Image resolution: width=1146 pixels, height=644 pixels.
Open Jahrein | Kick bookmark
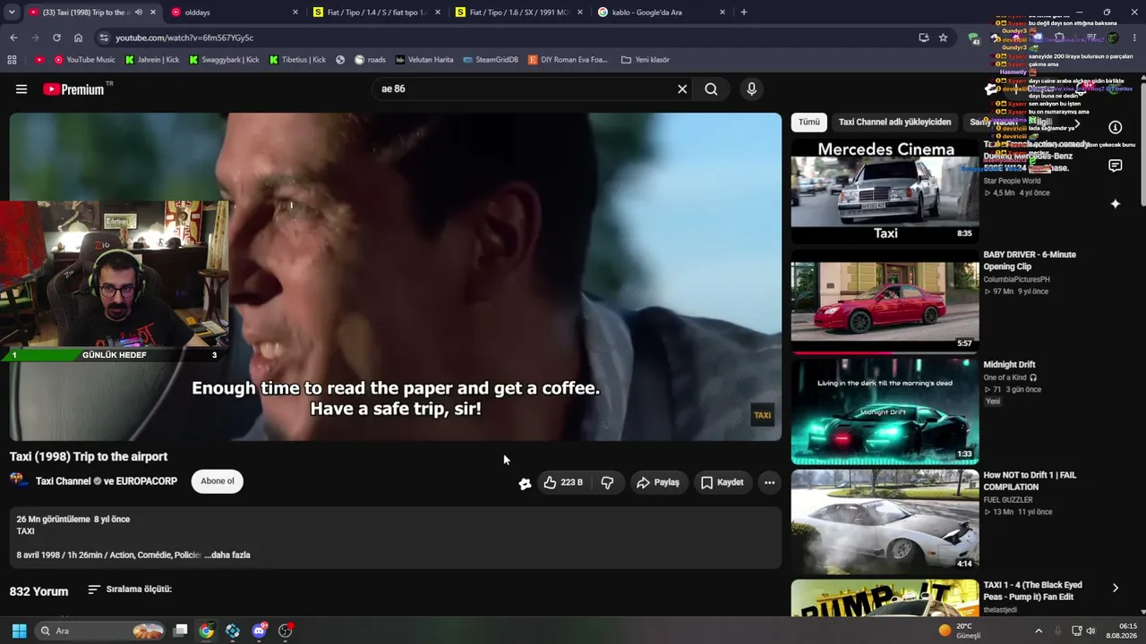point(151,60)
